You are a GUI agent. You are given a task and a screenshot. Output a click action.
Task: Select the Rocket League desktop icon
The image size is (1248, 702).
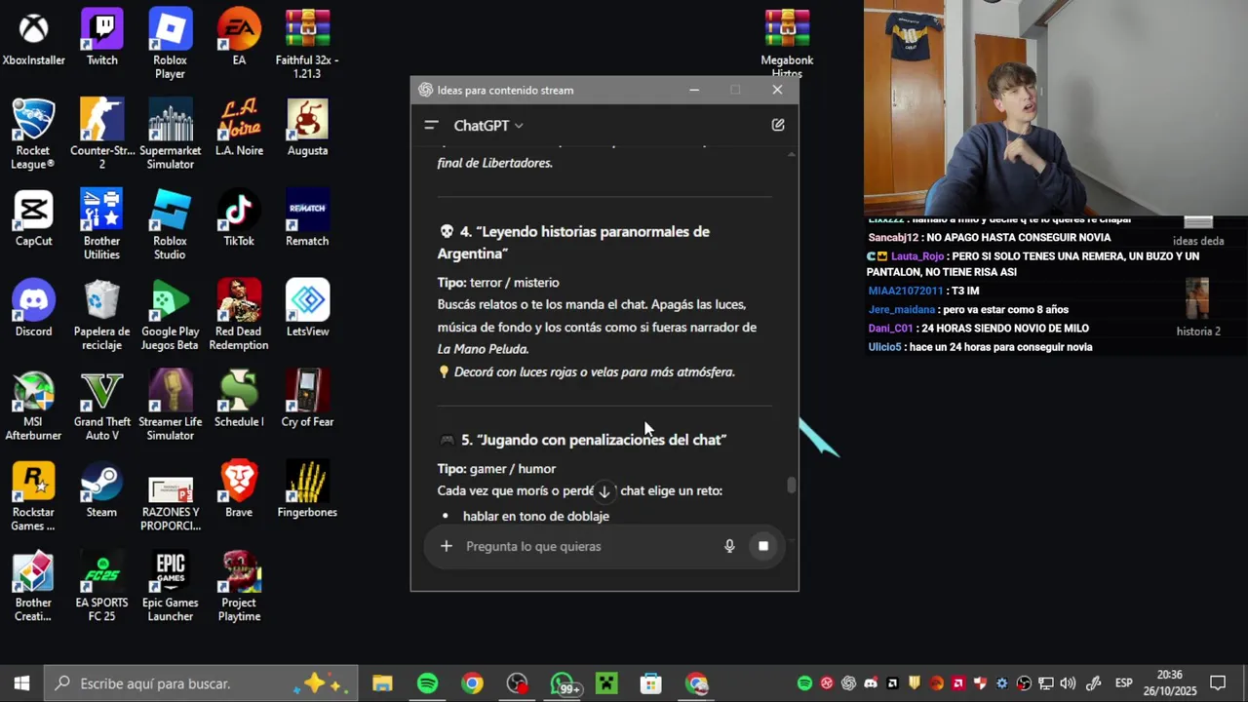[x=33, y=135]
